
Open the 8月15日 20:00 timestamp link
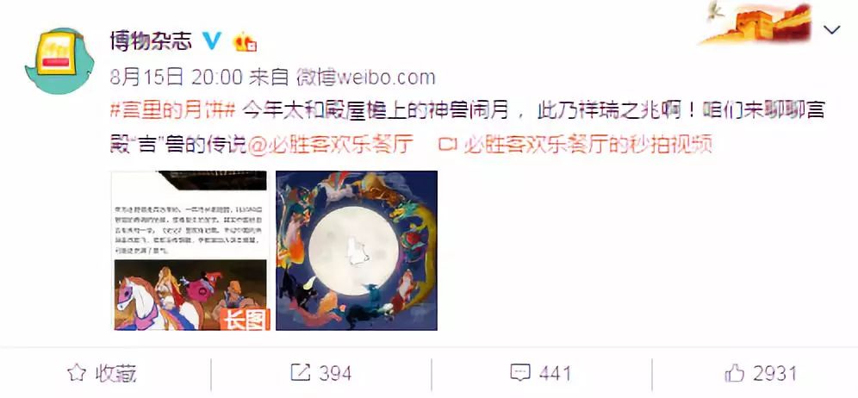coord(177,78)
